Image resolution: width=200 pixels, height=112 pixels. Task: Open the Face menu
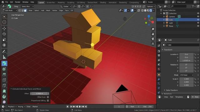[x=67, y=11]
